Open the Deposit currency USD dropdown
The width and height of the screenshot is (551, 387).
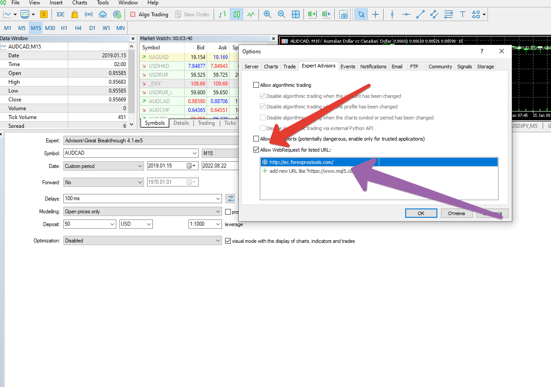coord(149,224)
